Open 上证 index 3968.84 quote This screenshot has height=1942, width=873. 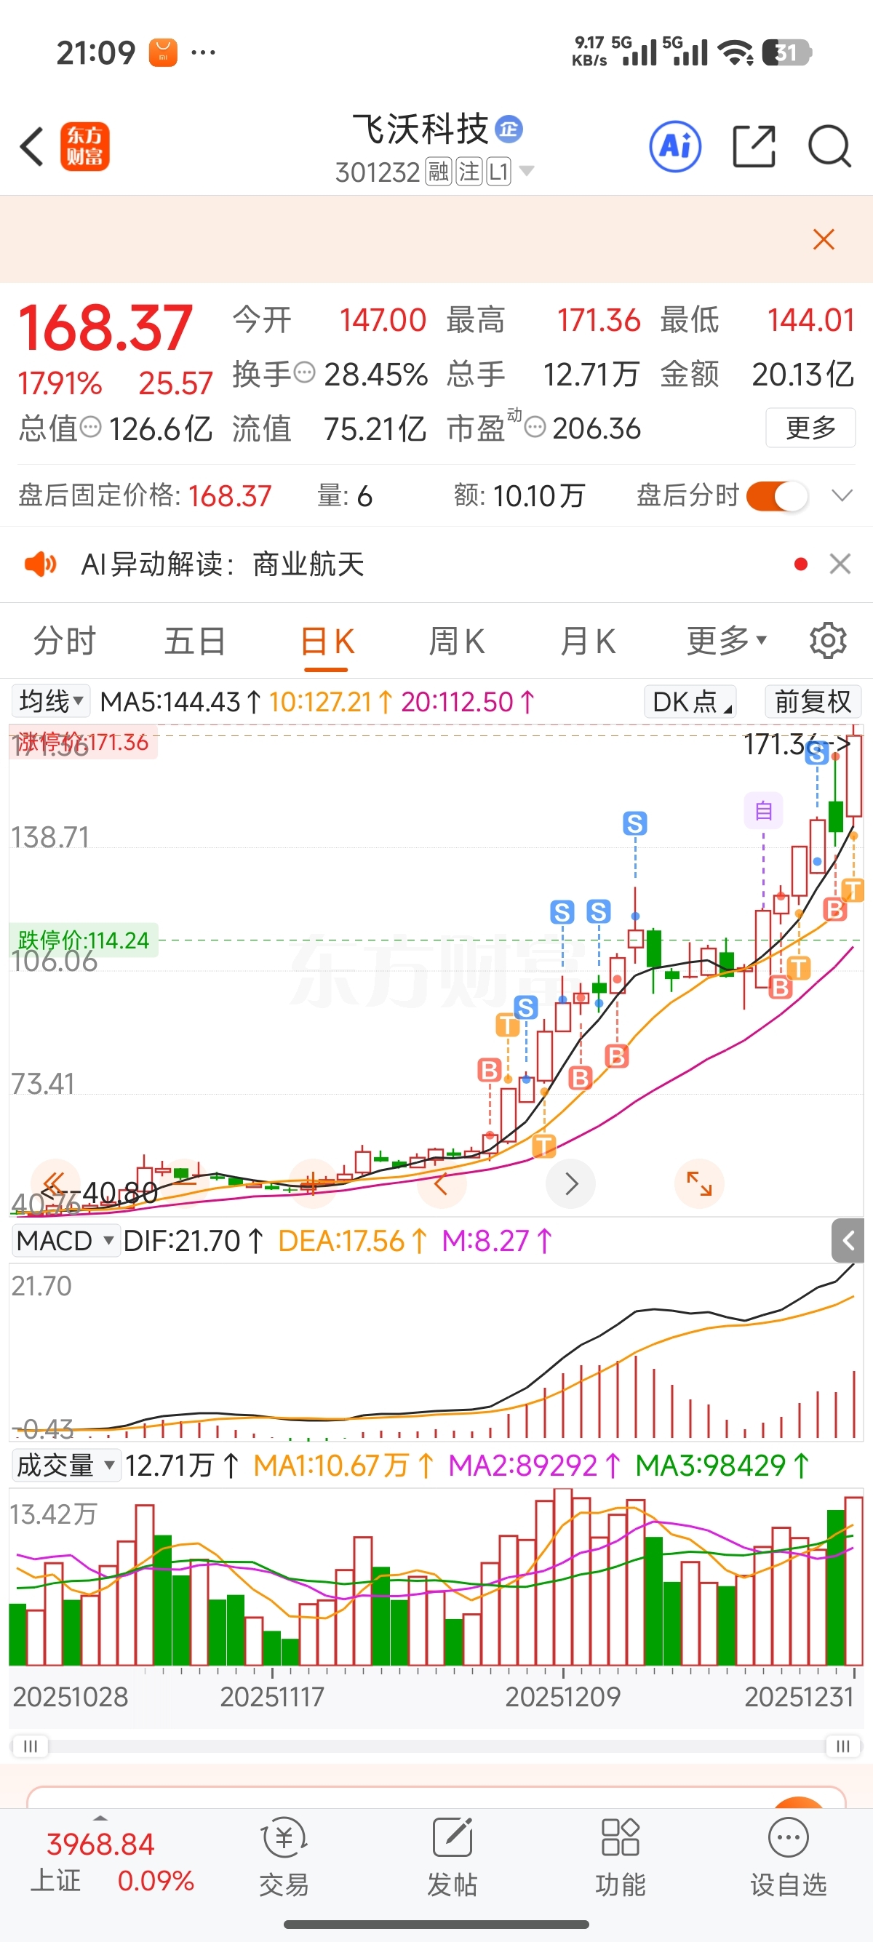(x=111, y=1862)
